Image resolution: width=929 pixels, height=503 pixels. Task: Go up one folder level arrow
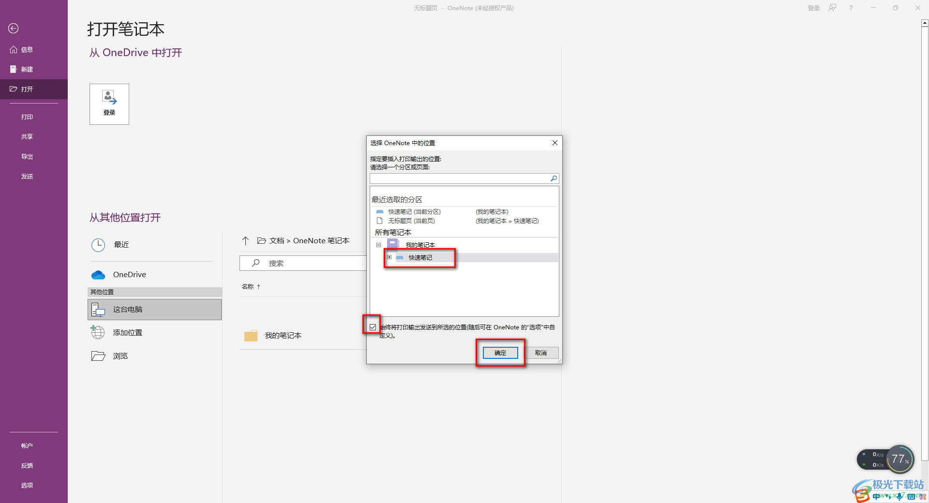245,240
